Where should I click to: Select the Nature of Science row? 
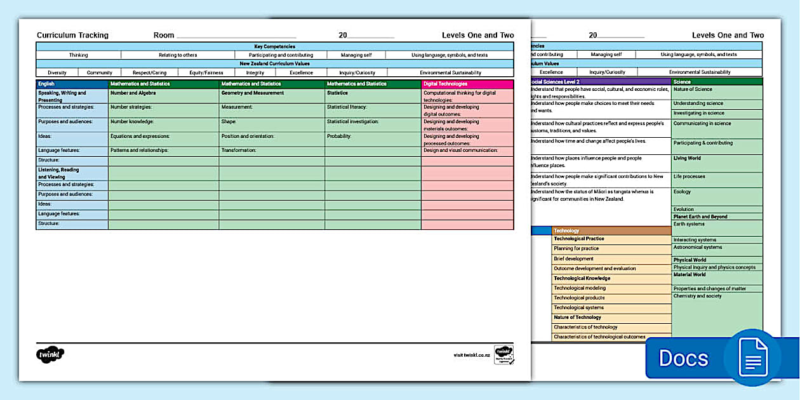click(x=716, y=92)
